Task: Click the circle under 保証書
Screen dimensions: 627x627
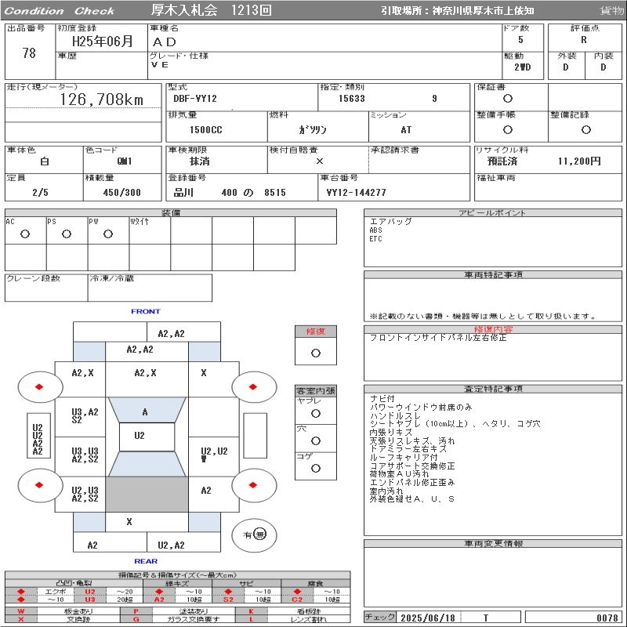Action: [x=508, y=99]
